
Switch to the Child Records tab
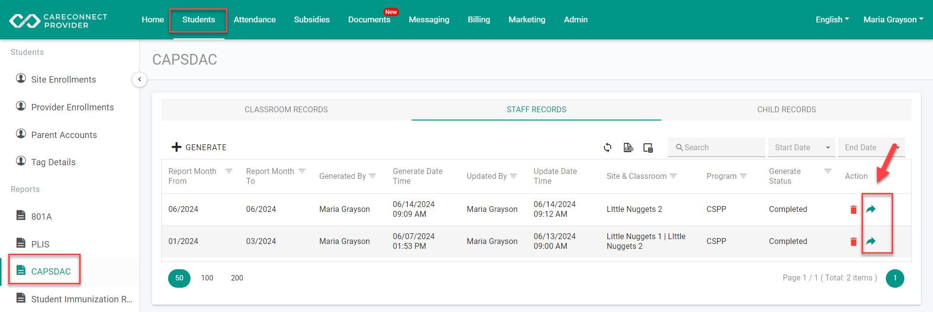[x=787, y=109]
